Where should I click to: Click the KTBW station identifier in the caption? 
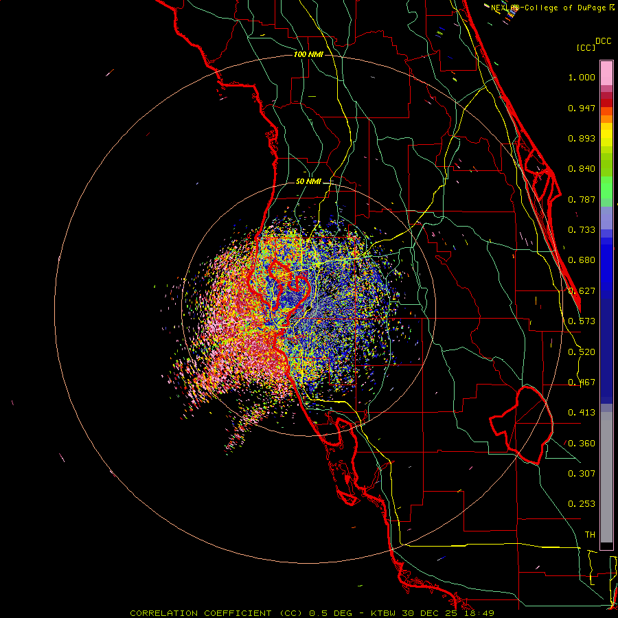coord(385,613)
